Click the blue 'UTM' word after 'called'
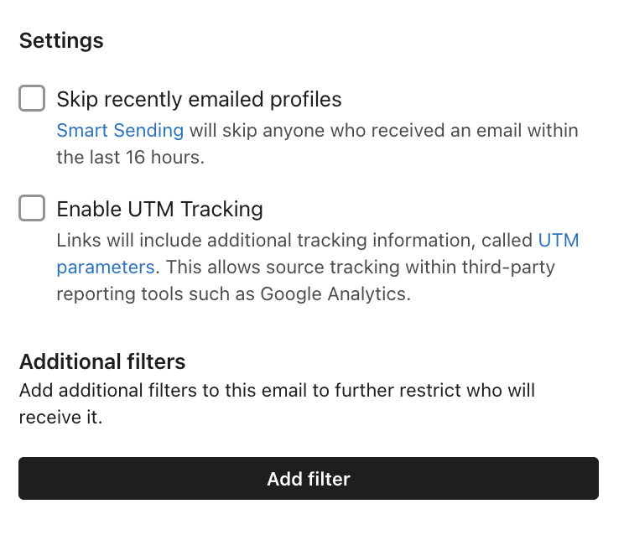629x535 pixels. point(559,241)
